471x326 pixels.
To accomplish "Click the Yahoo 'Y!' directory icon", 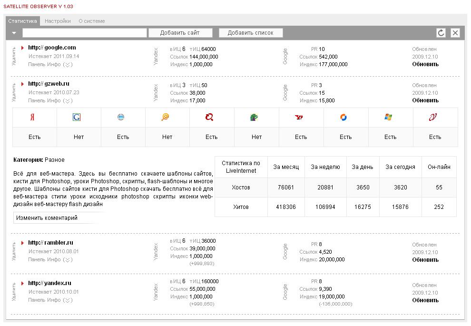I will click(x=299, y=117).
